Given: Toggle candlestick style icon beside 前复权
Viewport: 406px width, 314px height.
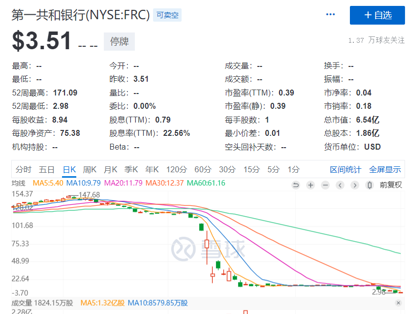Looking at the screenshot, I should pyautogui.click(x=370, y=185).
